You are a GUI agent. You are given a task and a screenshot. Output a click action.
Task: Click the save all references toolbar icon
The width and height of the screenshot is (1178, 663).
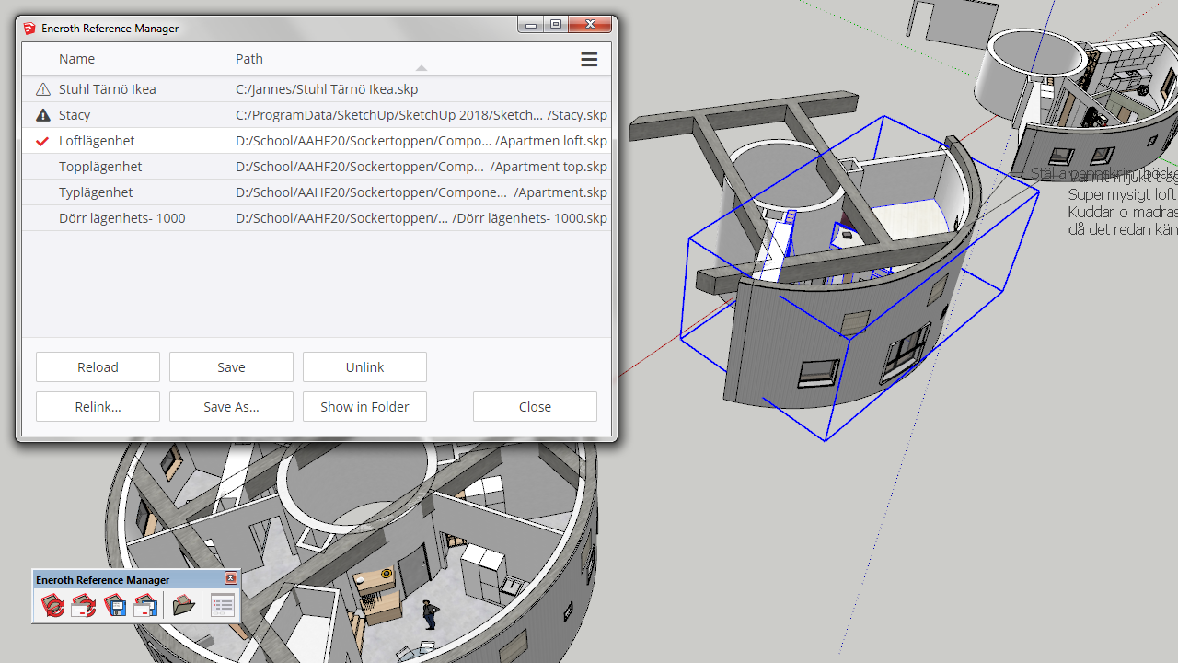tap(114, 605)
